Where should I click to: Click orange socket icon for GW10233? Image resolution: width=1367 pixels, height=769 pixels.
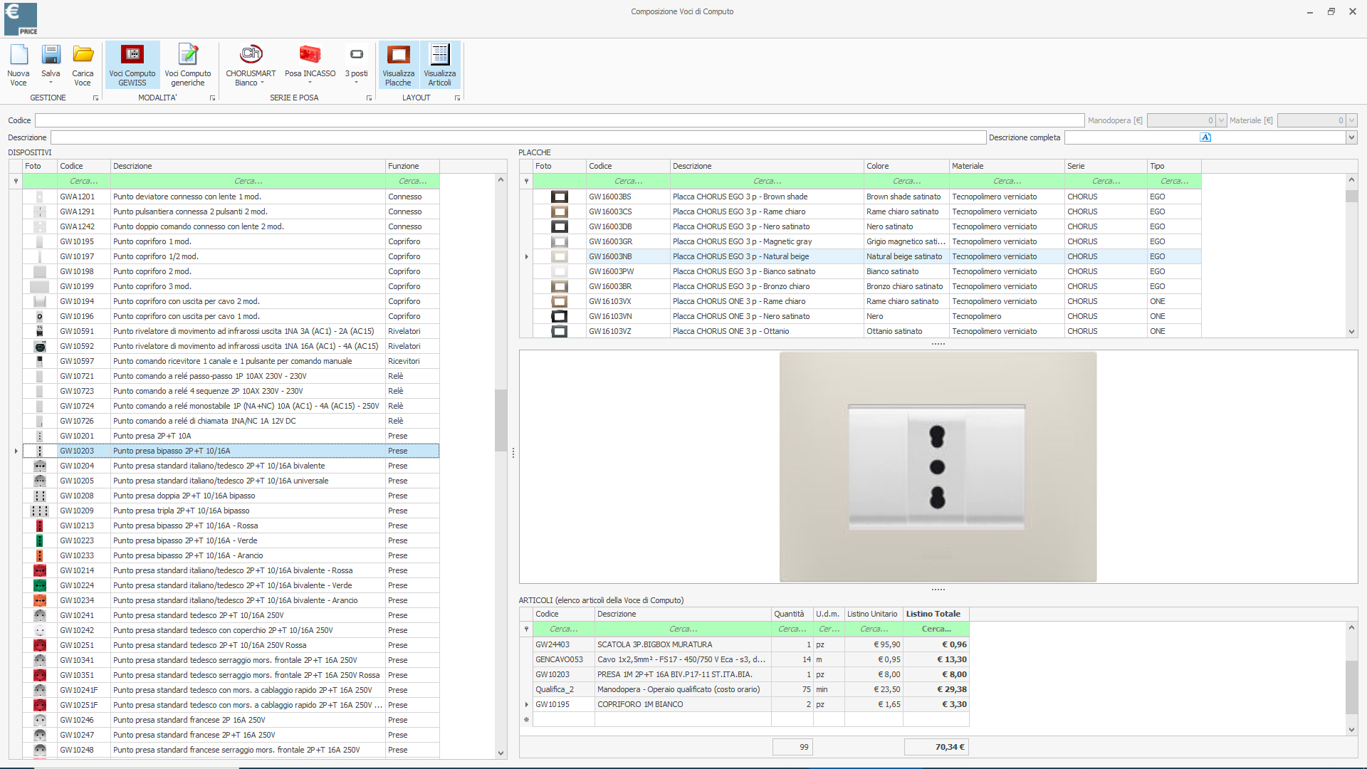pos(40,555)
